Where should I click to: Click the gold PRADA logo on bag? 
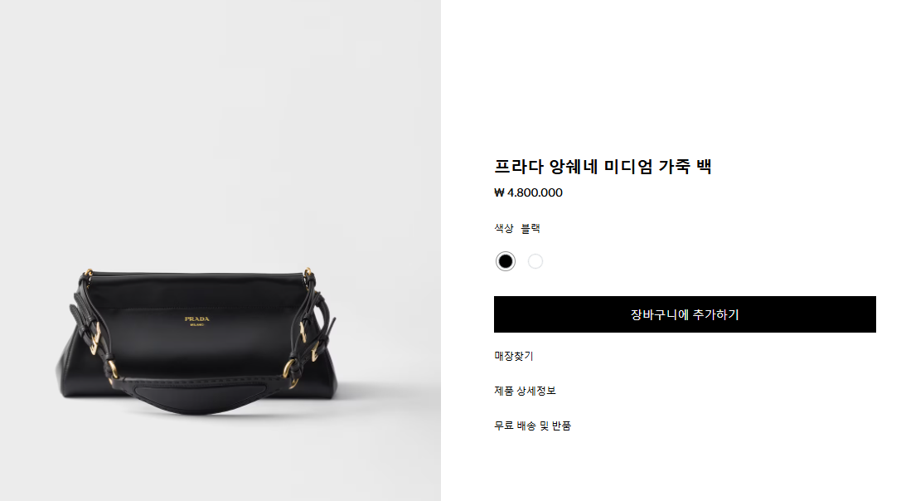[x=197, y=319]
